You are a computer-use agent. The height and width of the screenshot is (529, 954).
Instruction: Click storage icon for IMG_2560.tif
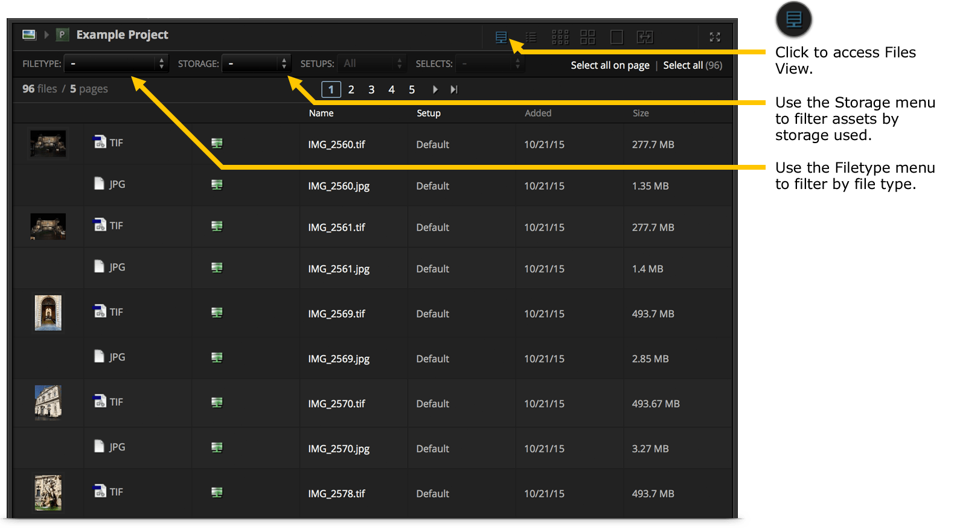pos(217,143)
